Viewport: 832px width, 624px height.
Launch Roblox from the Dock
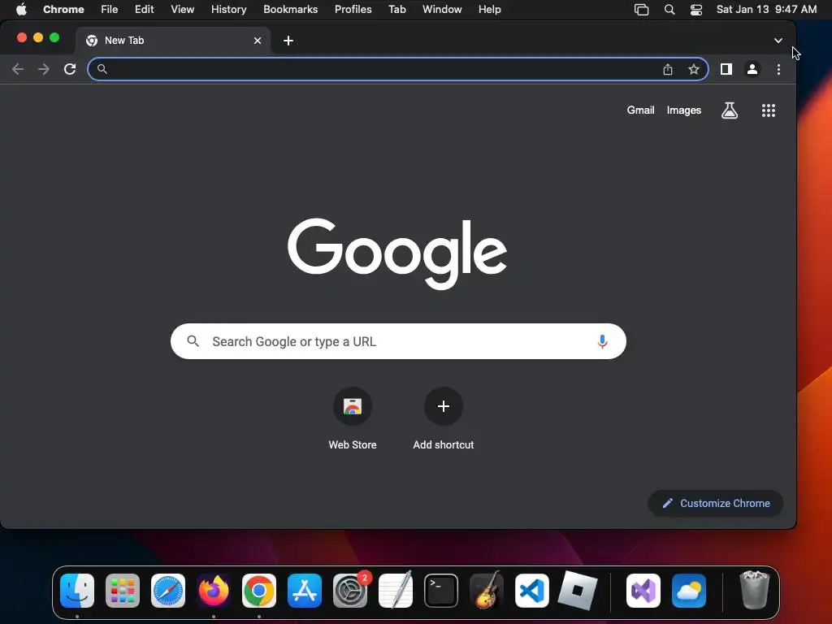578,591
